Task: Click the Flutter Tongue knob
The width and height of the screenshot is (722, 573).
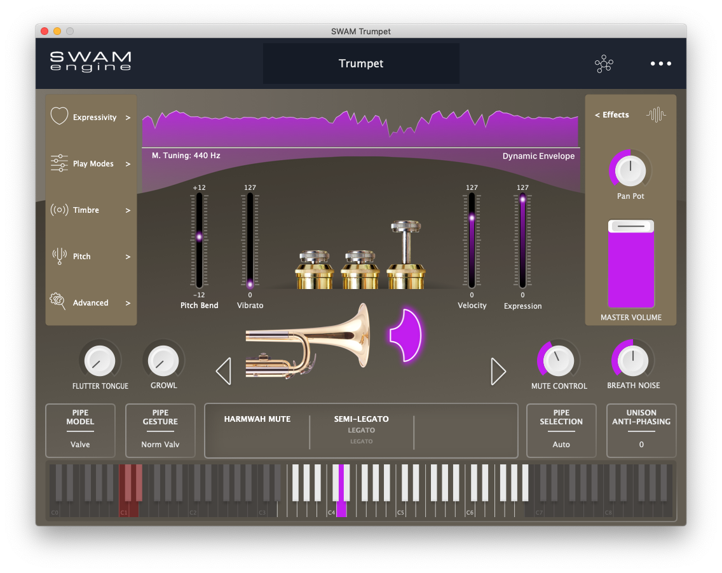Action: point(100,361)
